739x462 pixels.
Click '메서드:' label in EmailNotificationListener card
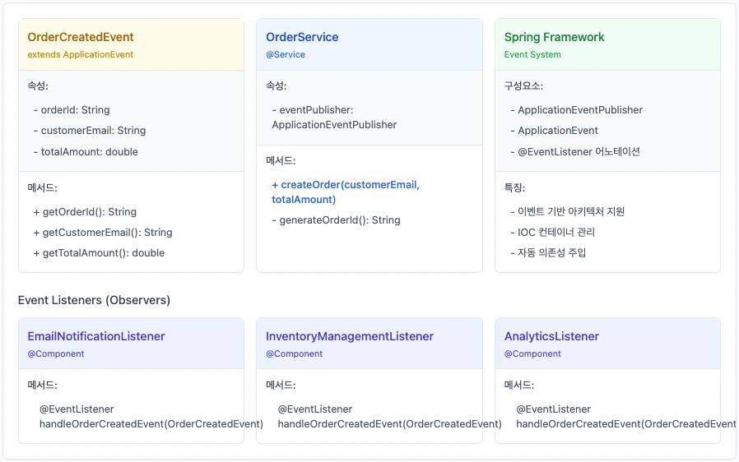coord(43,386)
